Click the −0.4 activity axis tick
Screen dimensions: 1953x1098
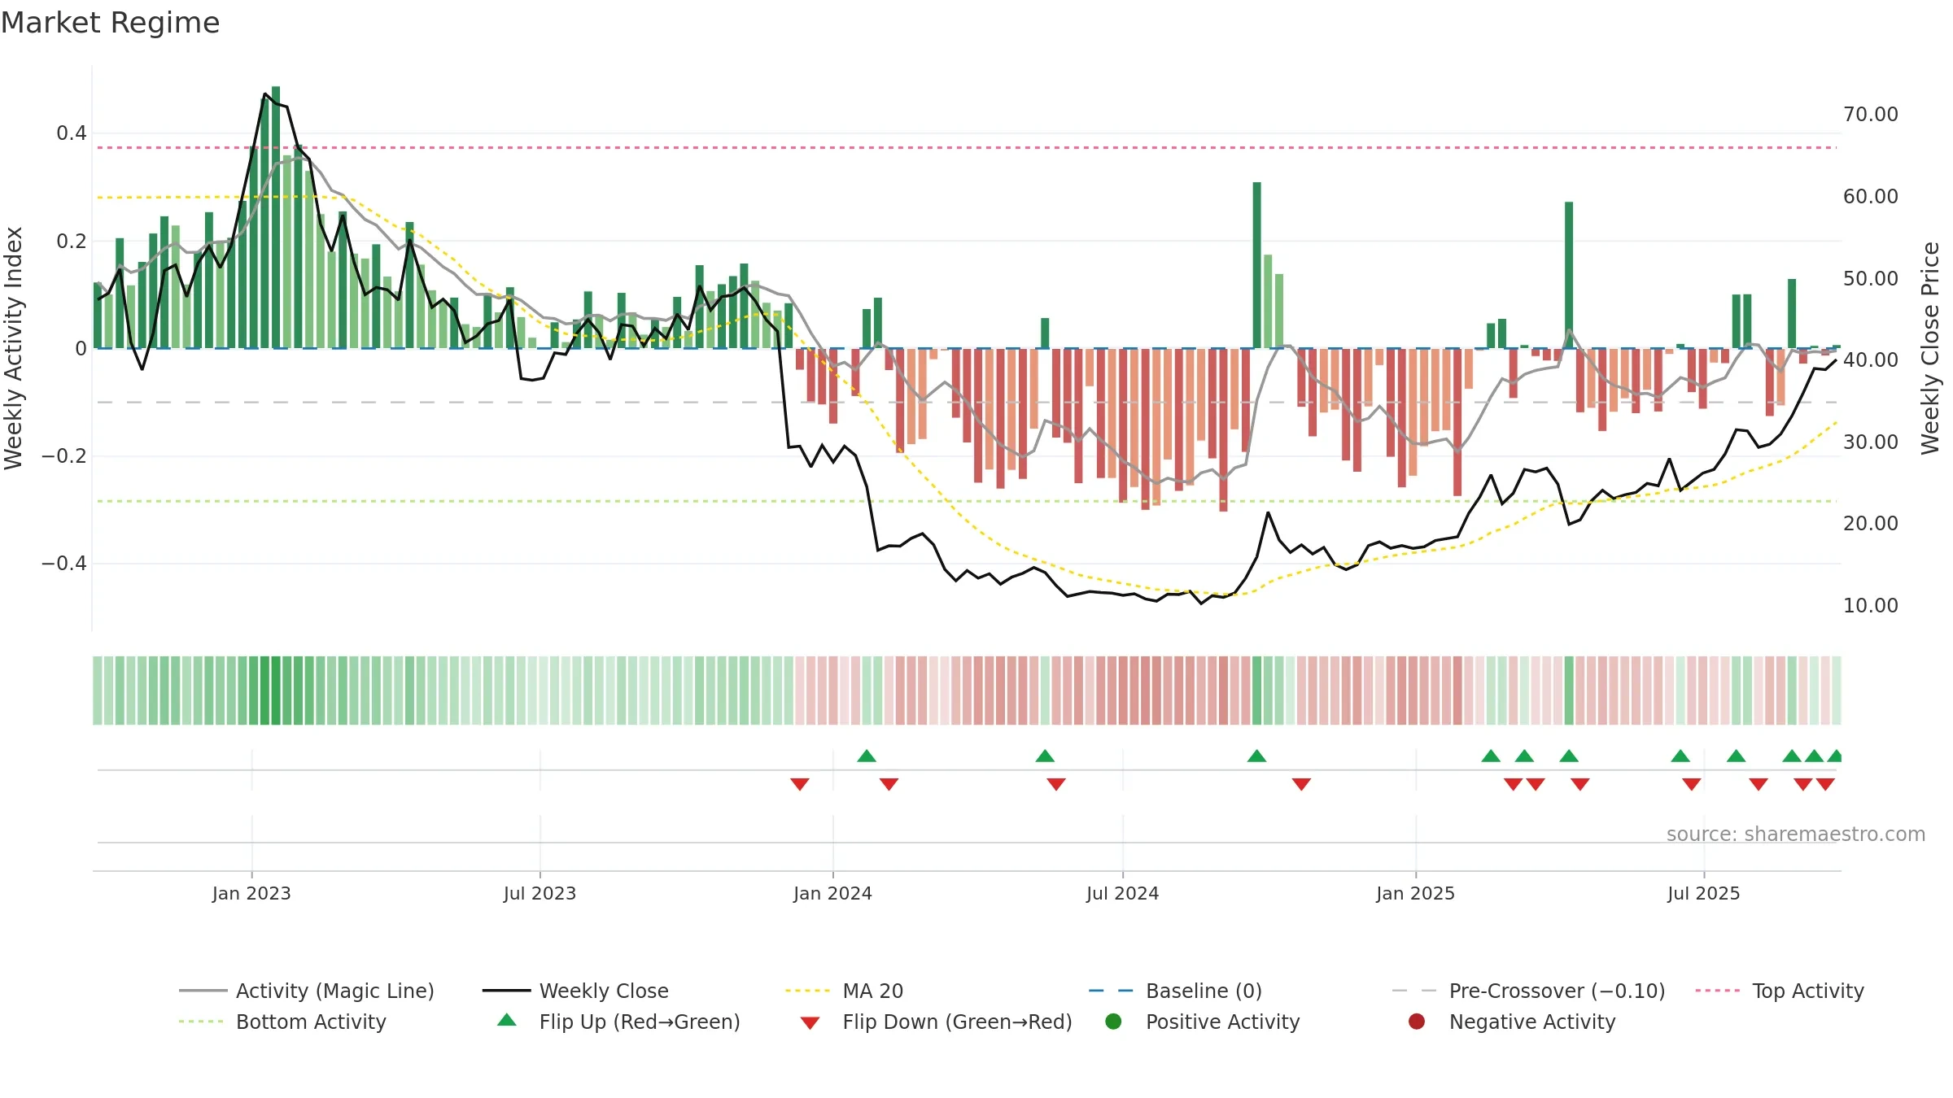63,563
